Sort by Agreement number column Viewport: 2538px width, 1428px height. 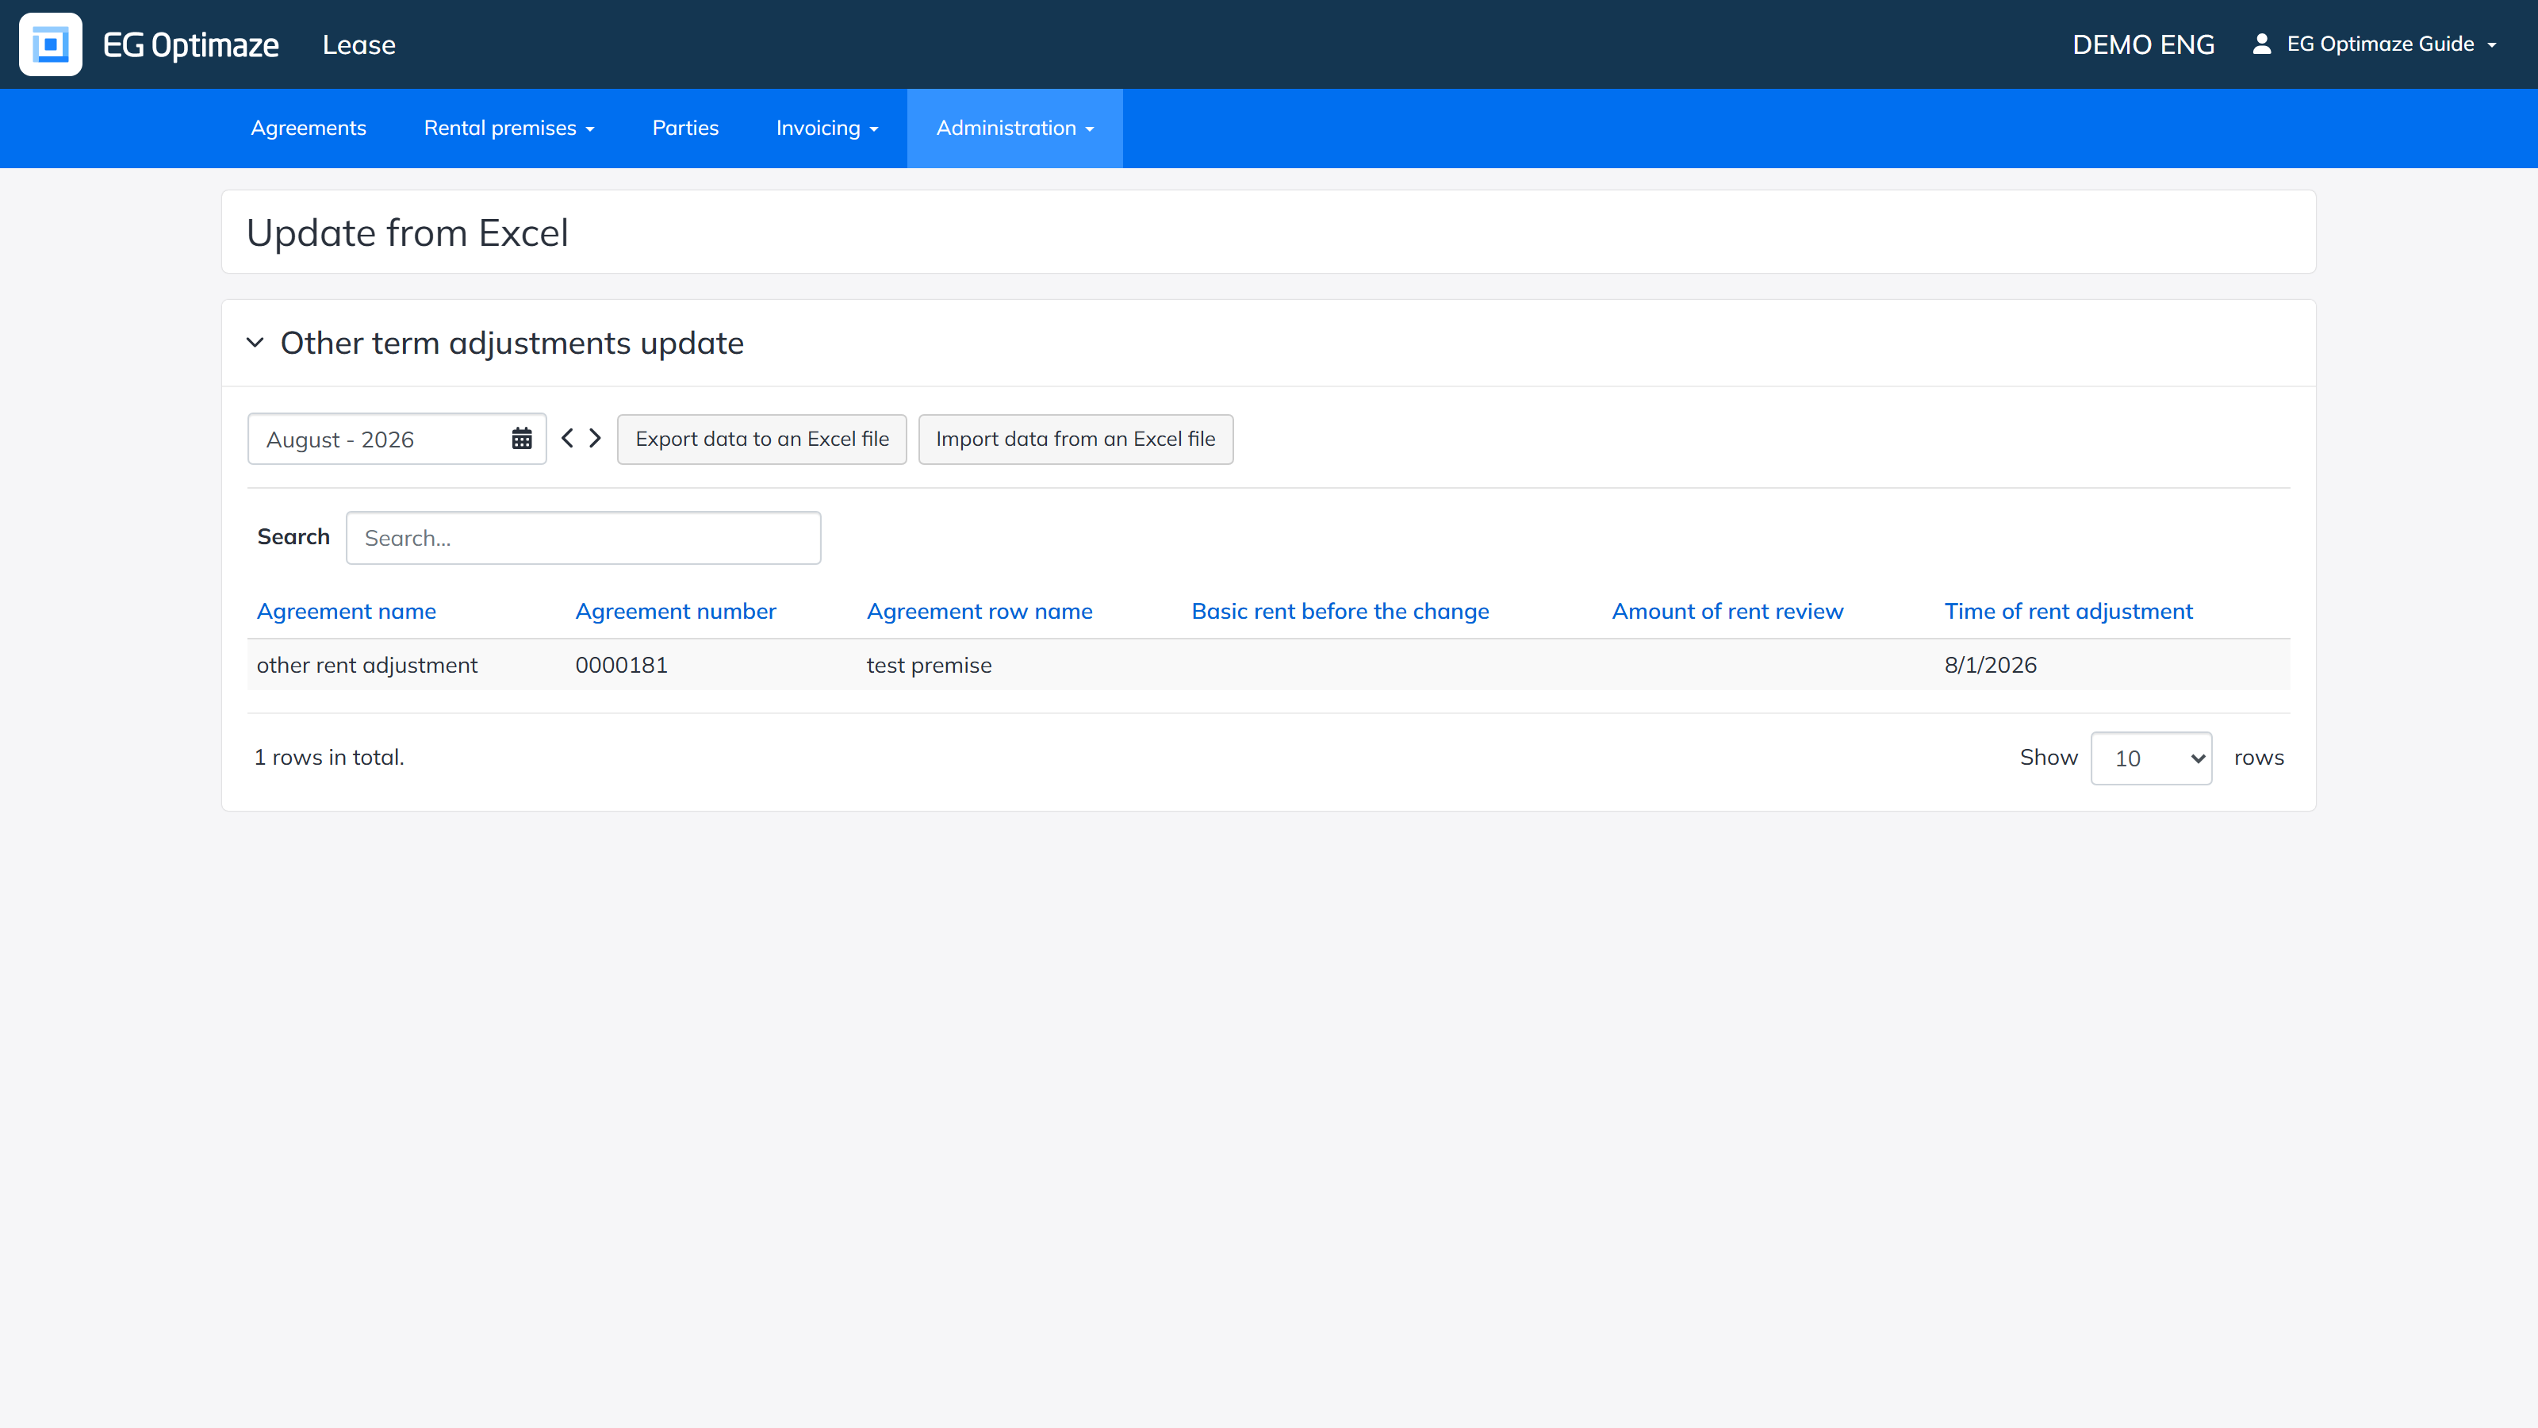click(676, 611)
